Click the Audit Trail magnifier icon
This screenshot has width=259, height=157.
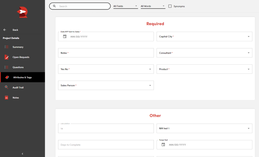pos(6,87)
